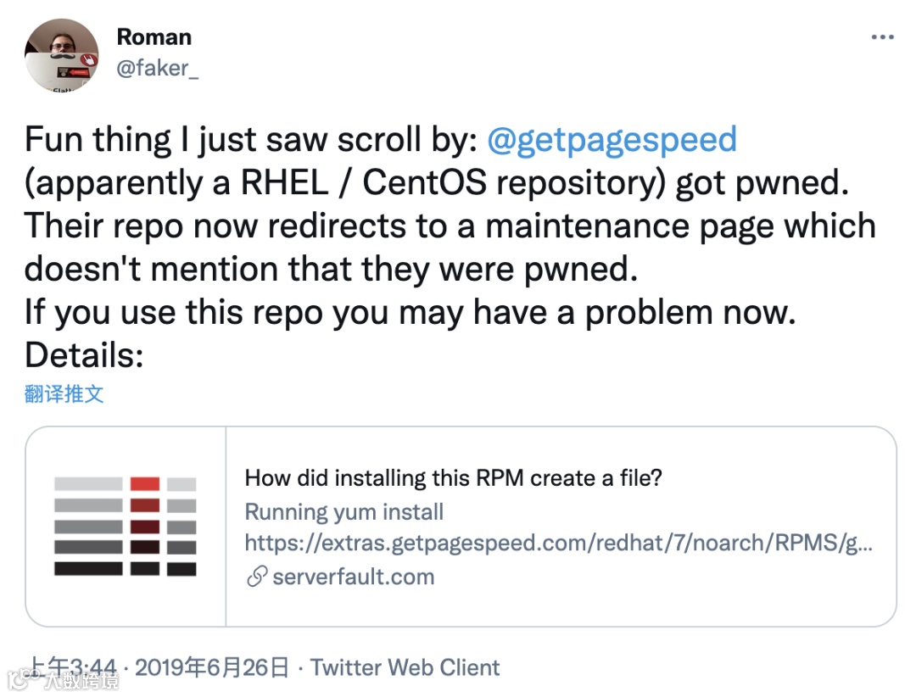
Task: Click the chain link icon beside serverfault.com
Action: (x=257, y=577)
